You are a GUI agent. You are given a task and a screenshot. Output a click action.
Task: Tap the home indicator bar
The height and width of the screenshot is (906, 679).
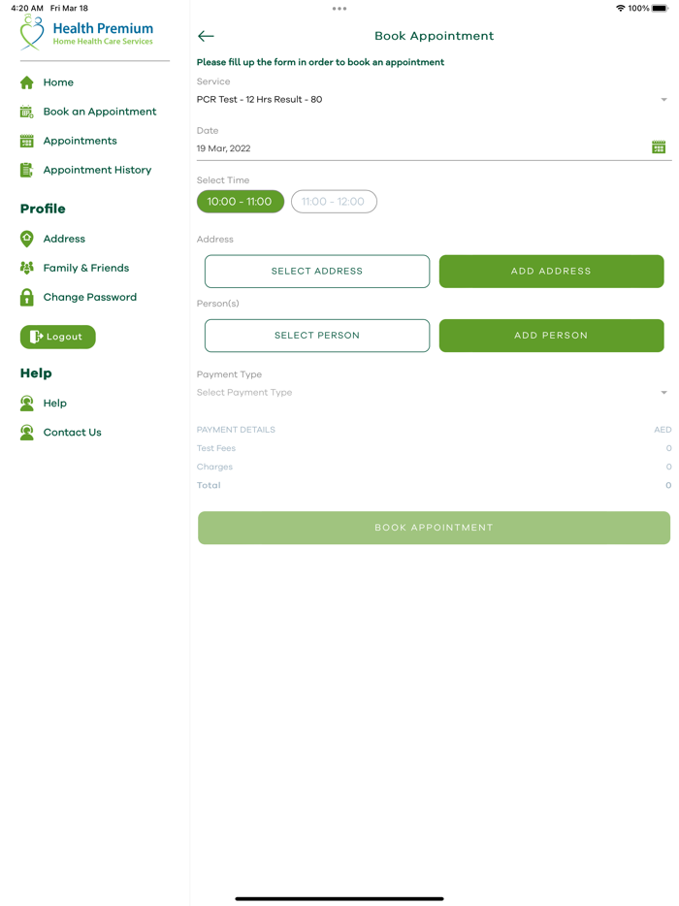click(x=339, y=898)
